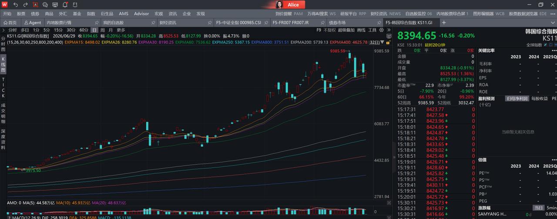The width and height of the screenshot is (557, 219).
Task: Pin the 财经资讯 tab
Action: coord(209,22)
